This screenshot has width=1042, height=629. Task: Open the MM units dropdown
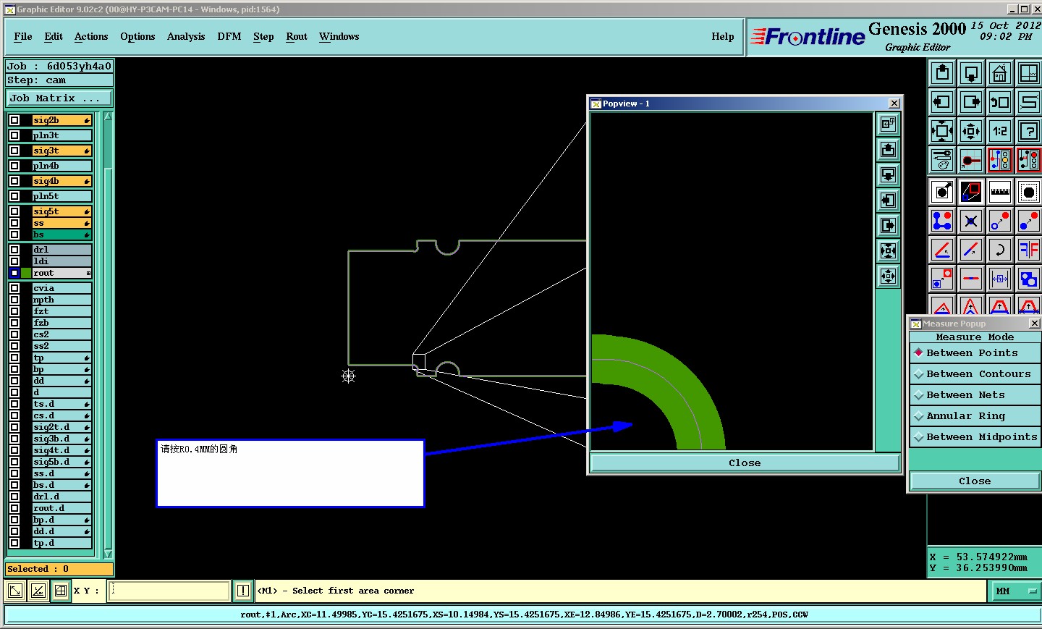pyautogui.click(x=1015, y=591)
